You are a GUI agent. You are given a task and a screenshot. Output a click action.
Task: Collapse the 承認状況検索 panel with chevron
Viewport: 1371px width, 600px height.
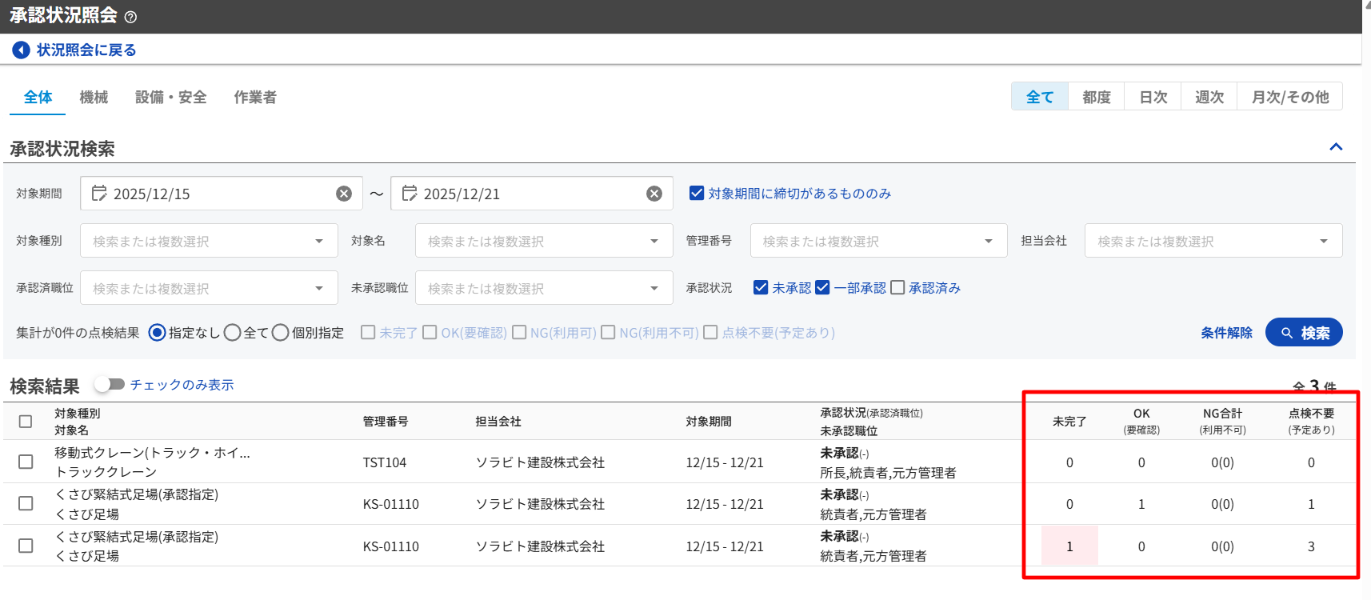tap(1336, 147)
